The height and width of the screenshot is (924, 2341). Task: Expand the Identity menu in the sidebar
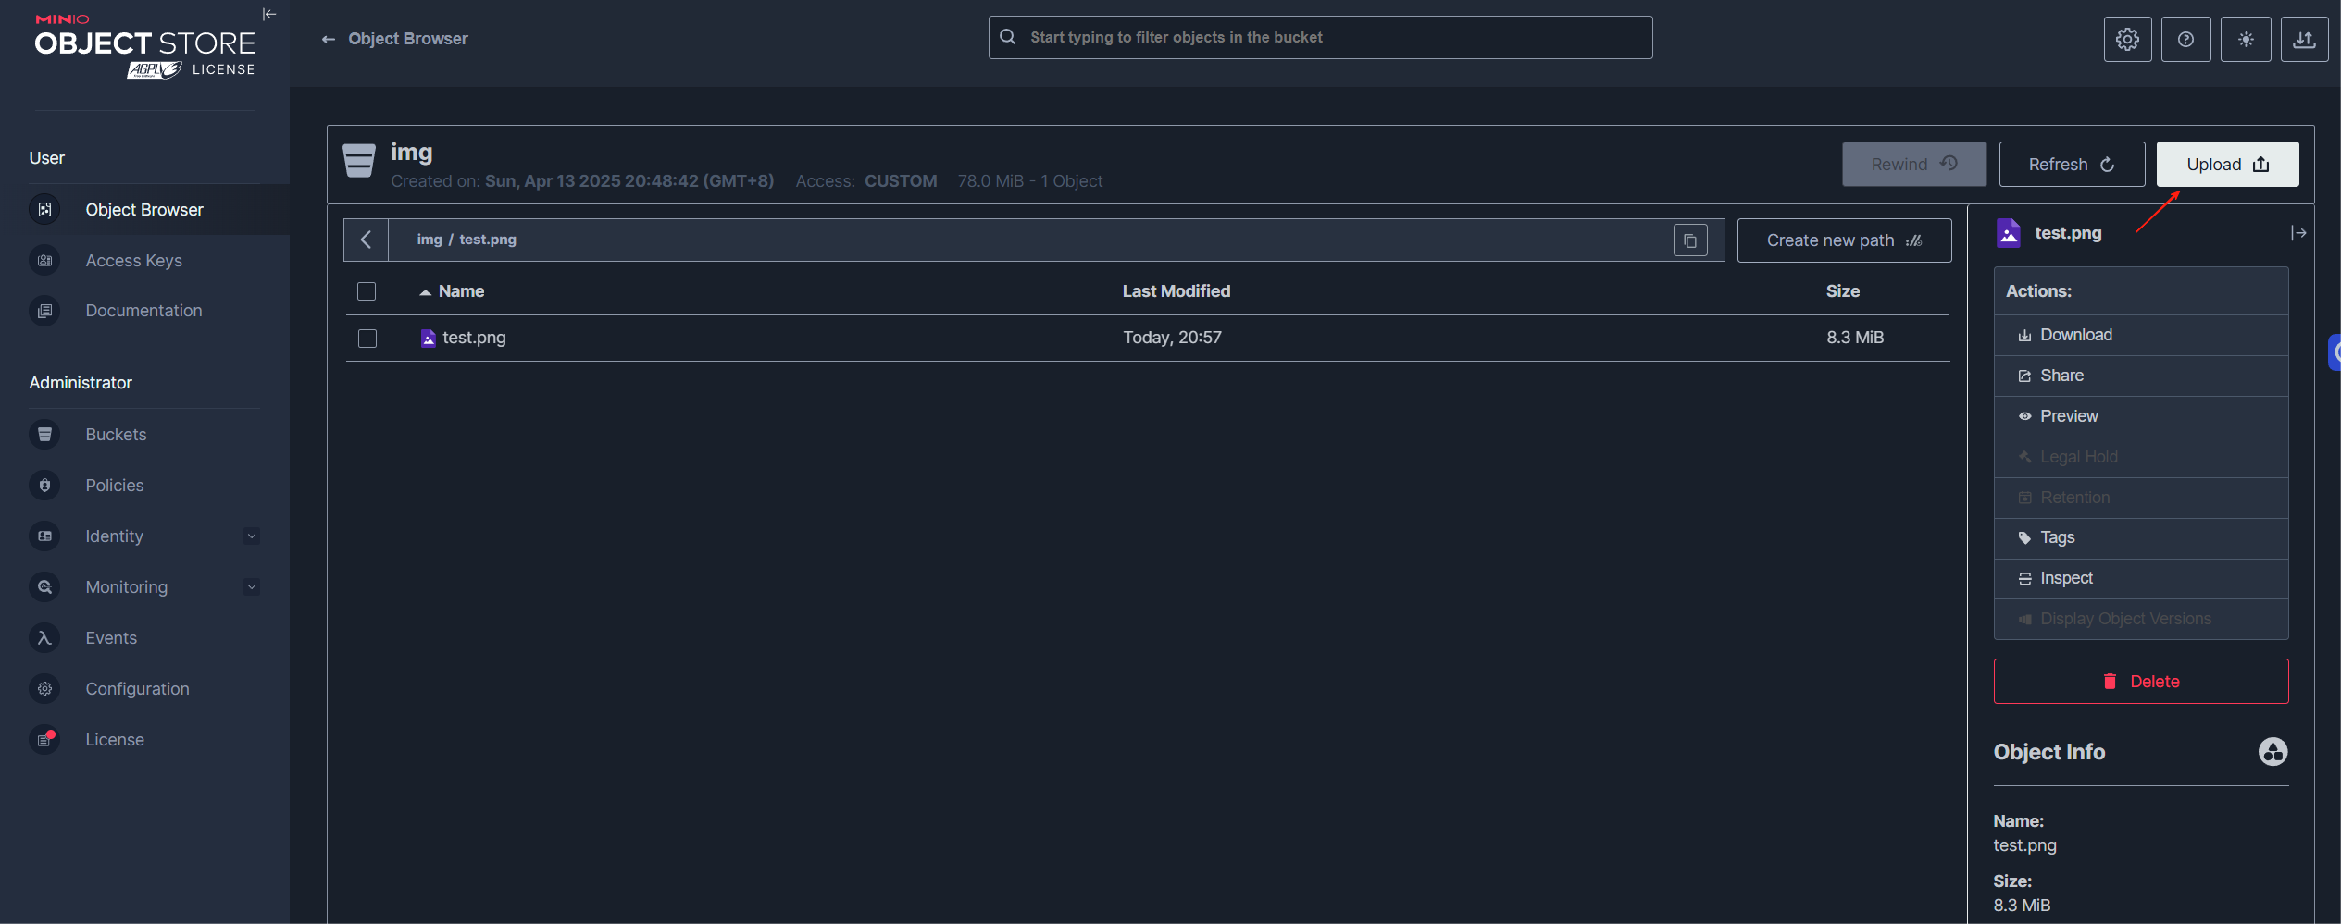coord(251,536)
